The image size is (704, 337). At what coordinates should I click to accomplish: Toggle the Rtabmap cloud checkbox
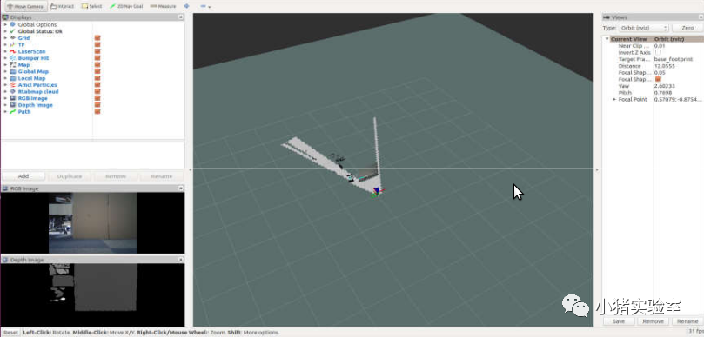pyautogui.click(x=97, y=91)
